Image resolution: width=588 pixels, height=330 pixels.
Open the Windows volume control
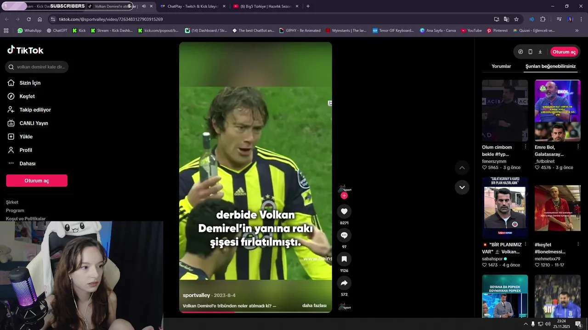pos(548,324)
